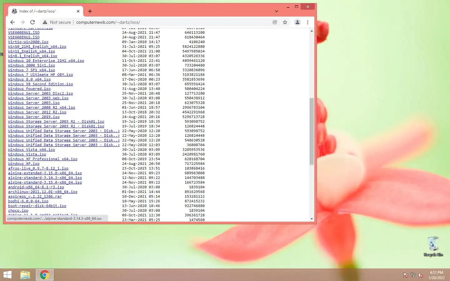This screenshot has width=450, height=281.
Task: Open alpine-extended-3.15.0-x86_64.iso
Action: click(45, 173)
